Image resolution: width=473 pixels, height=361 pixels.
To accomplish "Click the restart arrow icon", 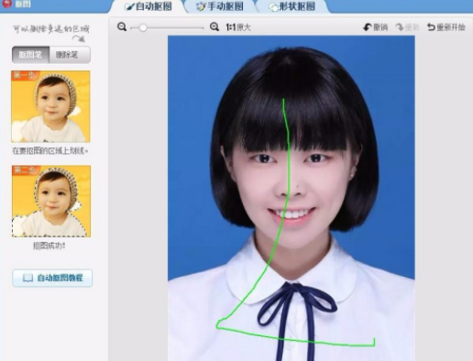I will [x=431, y=27].
